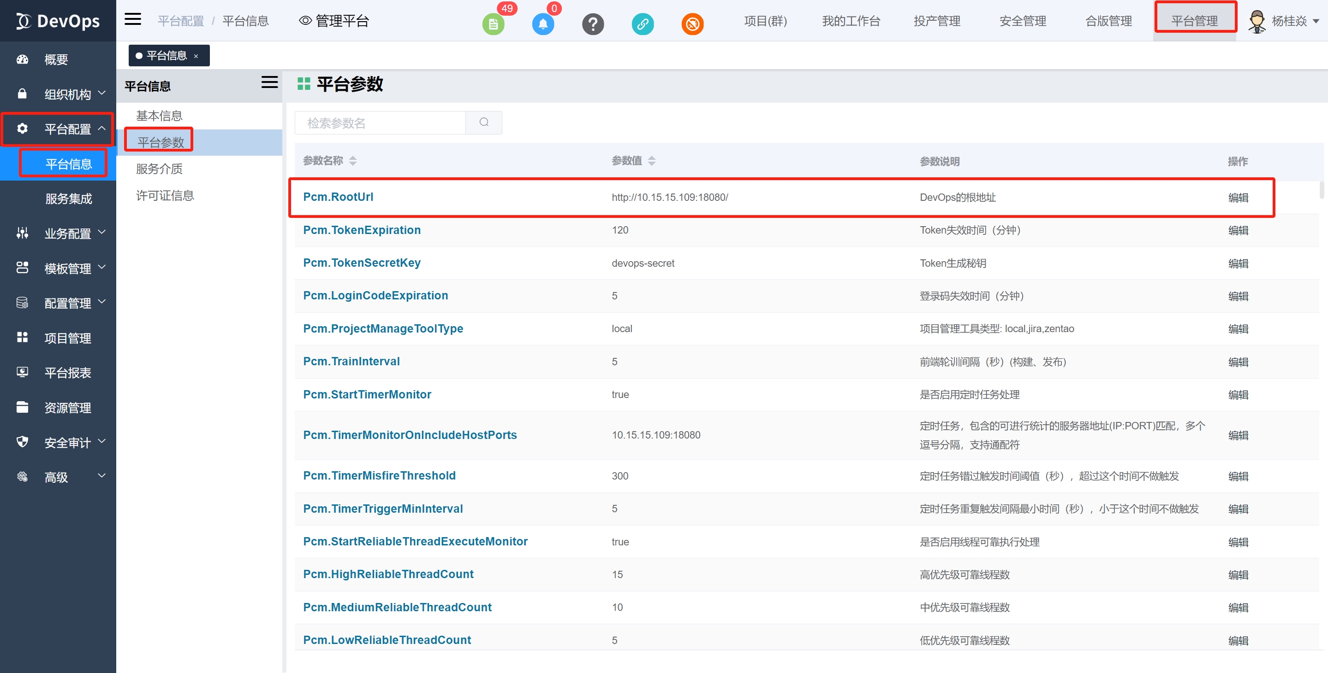
Task: Close the 平台信息 tab
Action: pos(196,56)
